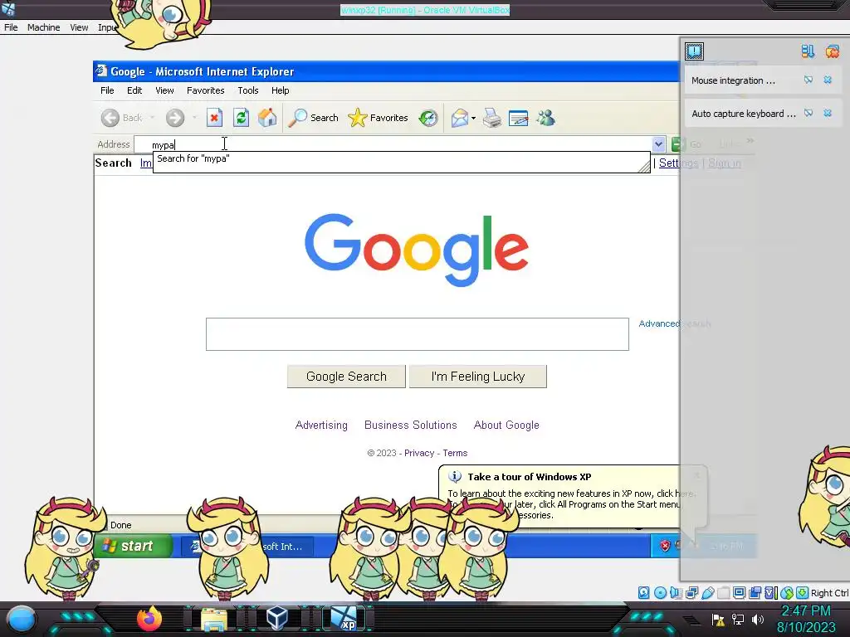
Task: Click the Mail envelope toolbar icon
Action: 459,118
